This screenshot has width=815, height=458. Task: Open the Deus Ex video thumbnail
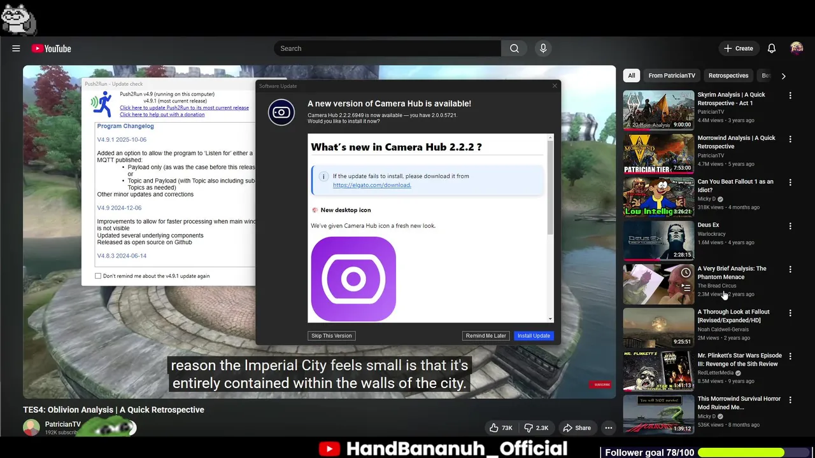coord(658,240)
